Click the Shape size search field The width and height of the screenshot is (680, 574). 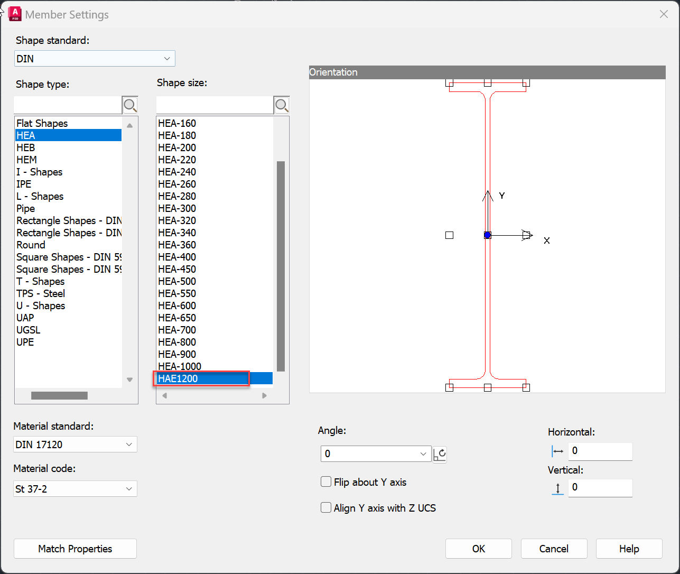click(x=215, y=105)
